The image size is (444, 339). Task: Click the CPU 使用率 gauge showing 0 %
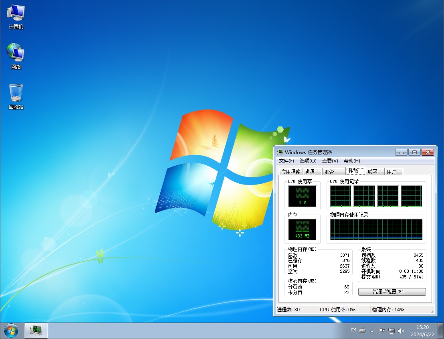(302, 196)
